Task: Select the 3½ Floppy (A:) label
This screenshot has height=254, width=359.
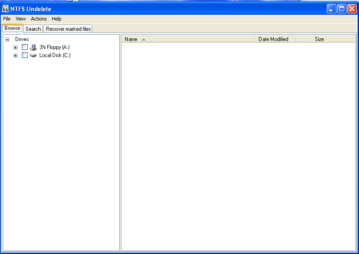Action: tap(54, 47)
